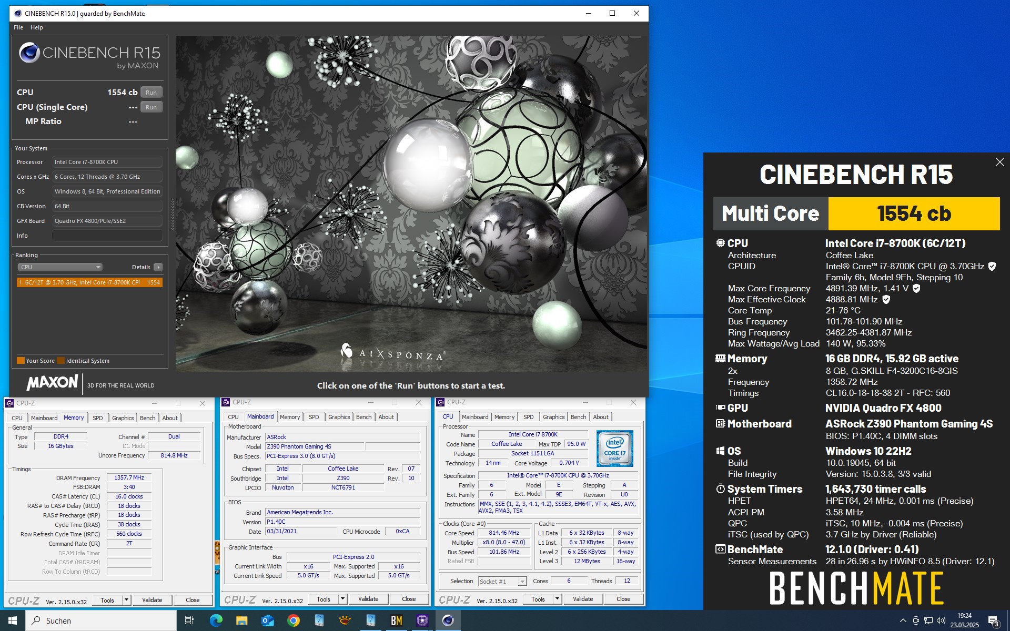Open Outlook from the taskbar
Image resolution: width=1010 pixels, height=631 pixels.
coord(267,620)
